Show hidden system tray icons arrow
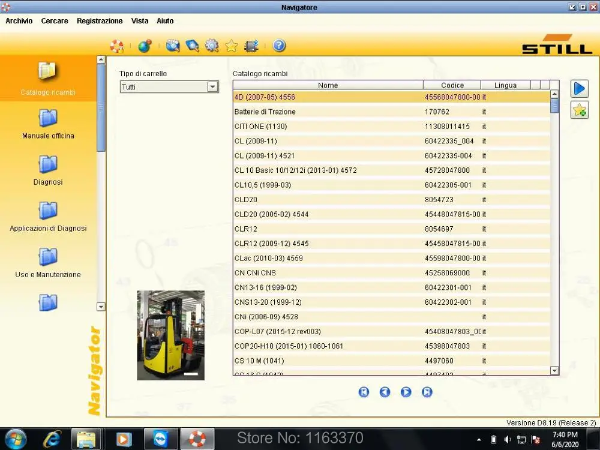The height and width of the screenshot is (450, 600). point(479,440)
